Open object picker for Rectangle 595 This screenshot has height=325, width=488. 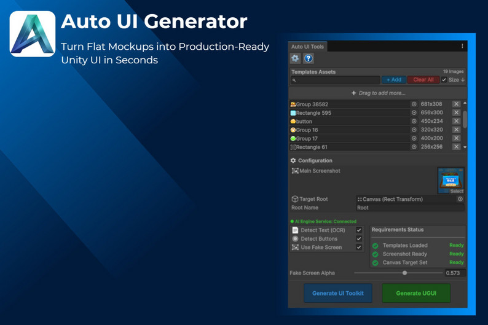pos(414,112)
